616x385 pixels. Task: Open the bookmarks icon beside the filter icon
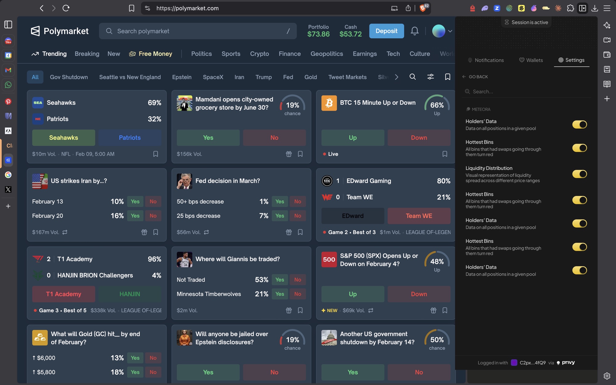click(448, 77)
